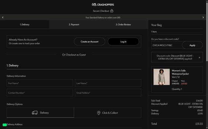The height and width of the screenshot is (129, 208).
Task: Focus the Last Name field
Action: [x=108, y=83]
